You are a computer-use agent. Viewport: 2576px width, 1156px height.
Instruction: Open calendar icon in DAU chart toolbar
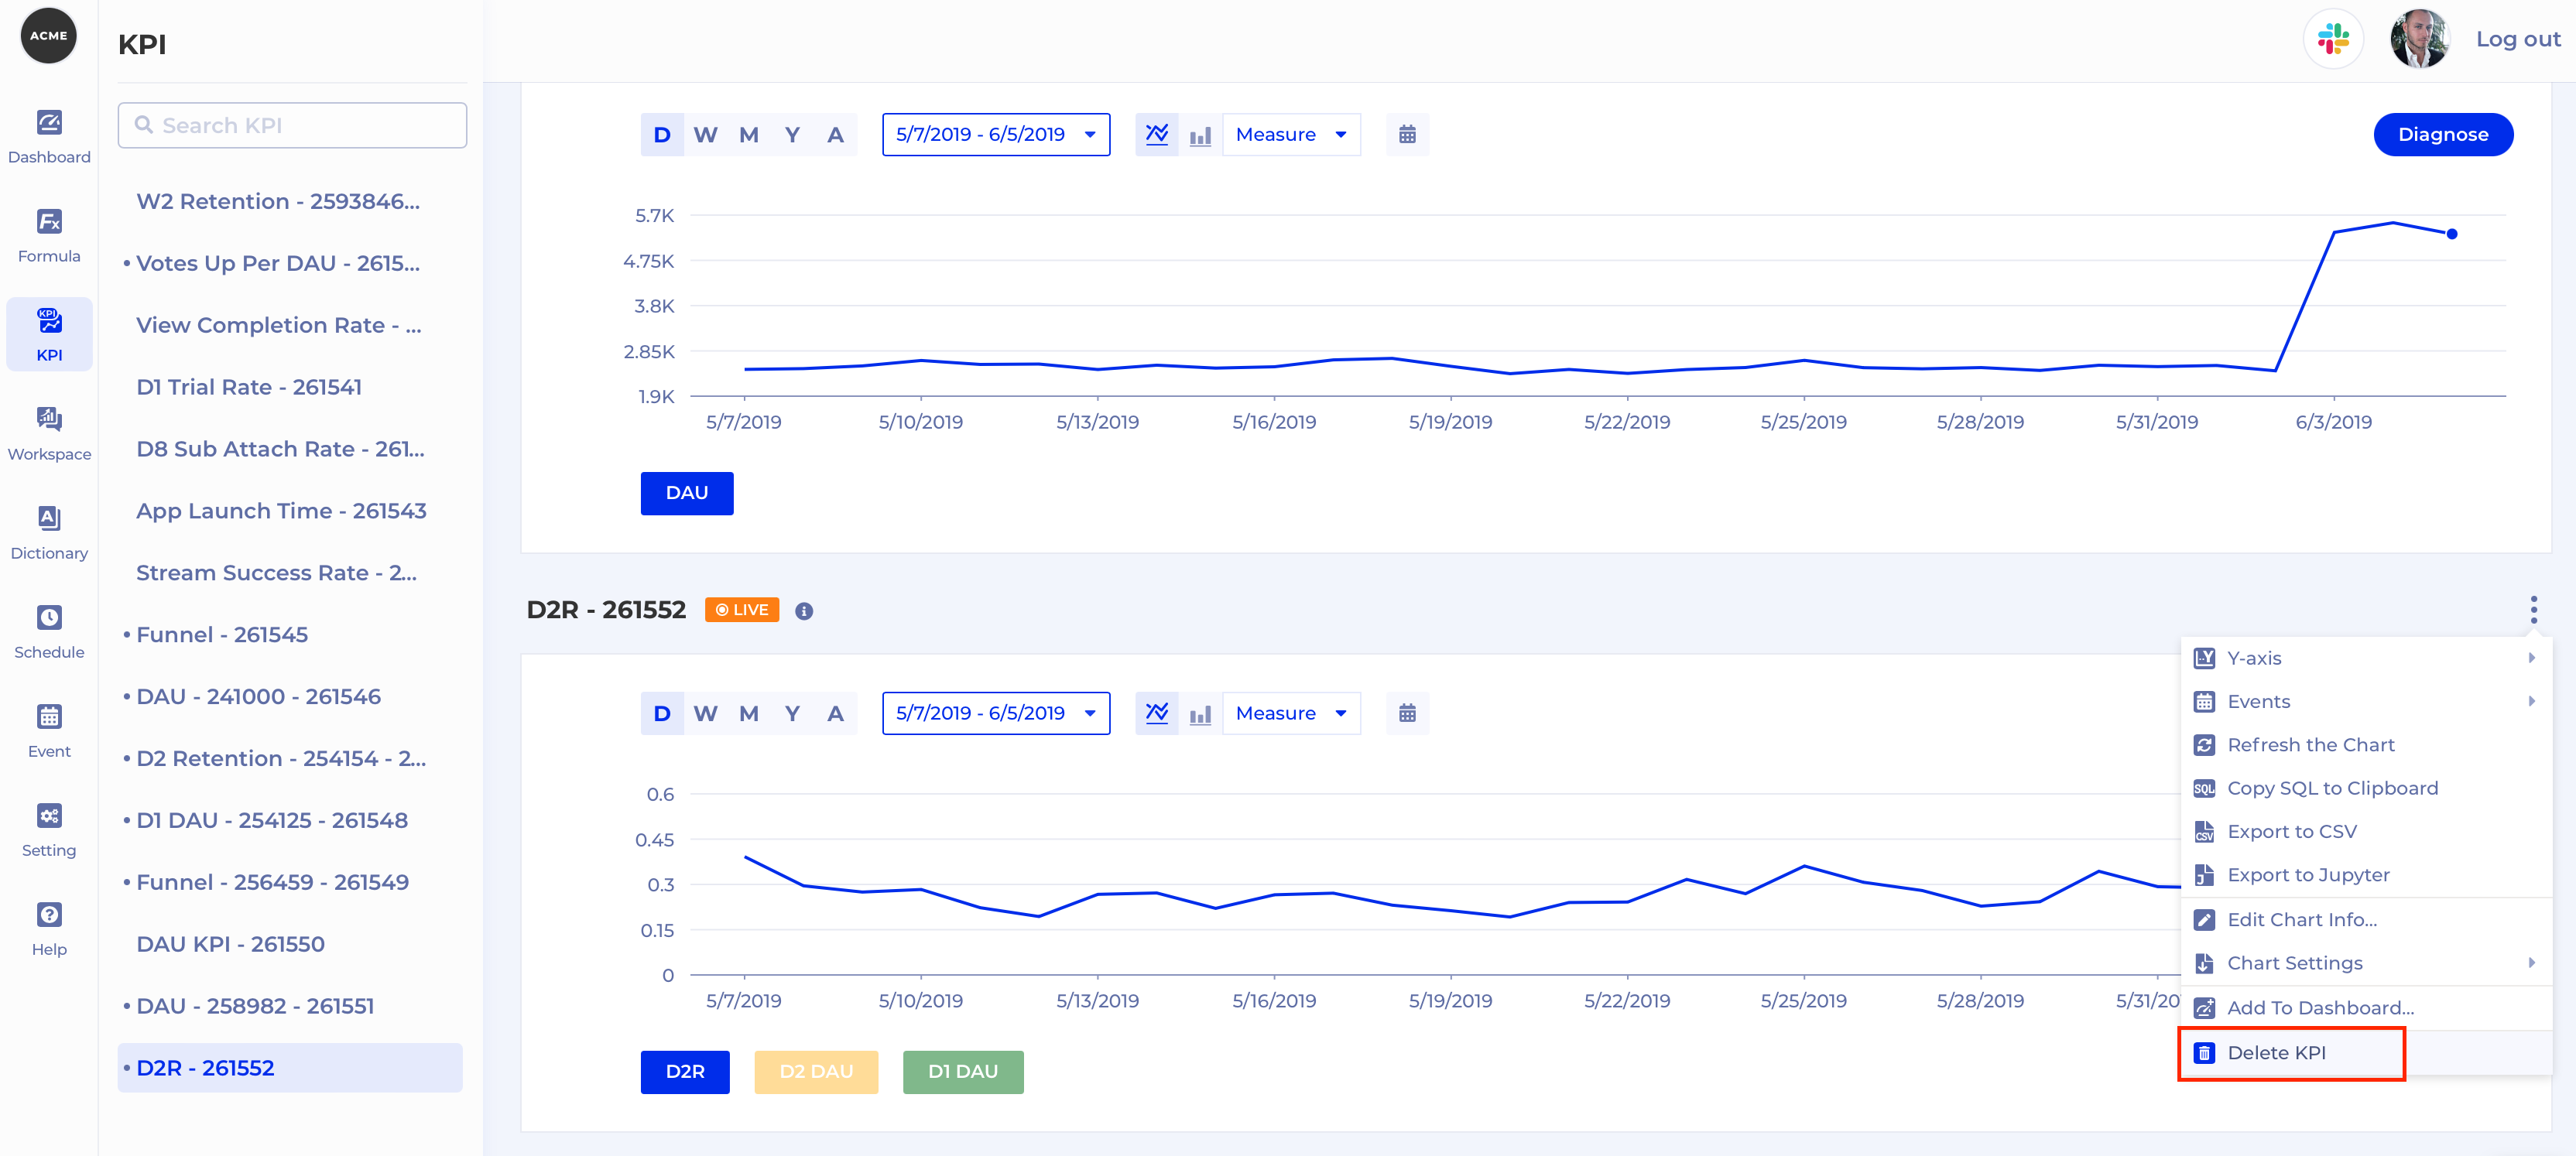[1407, 134]
